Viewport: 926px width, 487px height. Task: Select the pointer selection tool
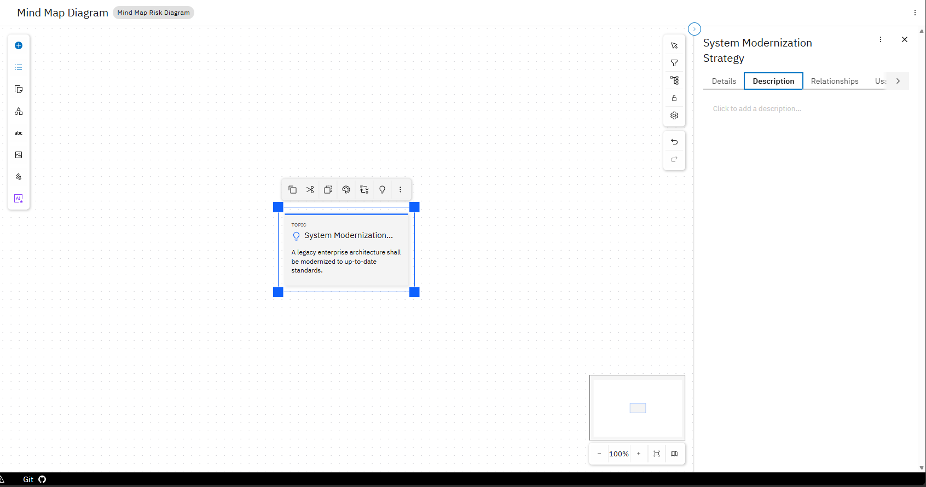point(674,45)
